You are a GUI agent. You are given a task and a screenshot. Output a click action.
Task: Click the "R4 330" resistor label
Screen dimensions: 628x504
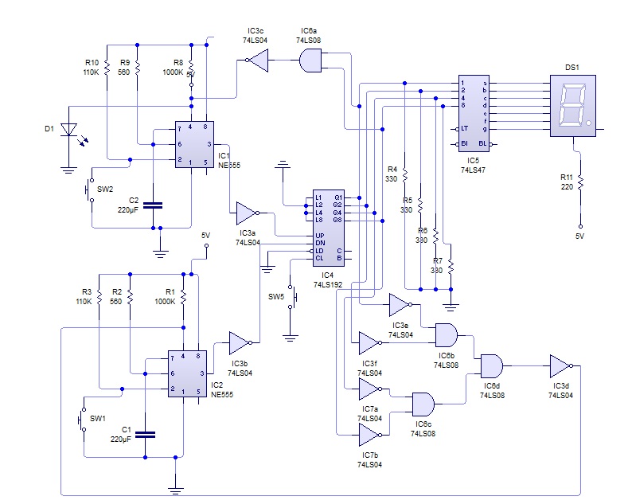[392, 174]
